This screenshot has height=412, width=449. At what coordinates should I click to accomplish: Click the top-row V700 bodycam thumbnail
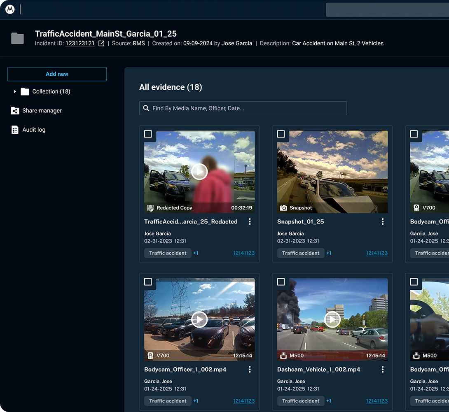tap(430, 172)
